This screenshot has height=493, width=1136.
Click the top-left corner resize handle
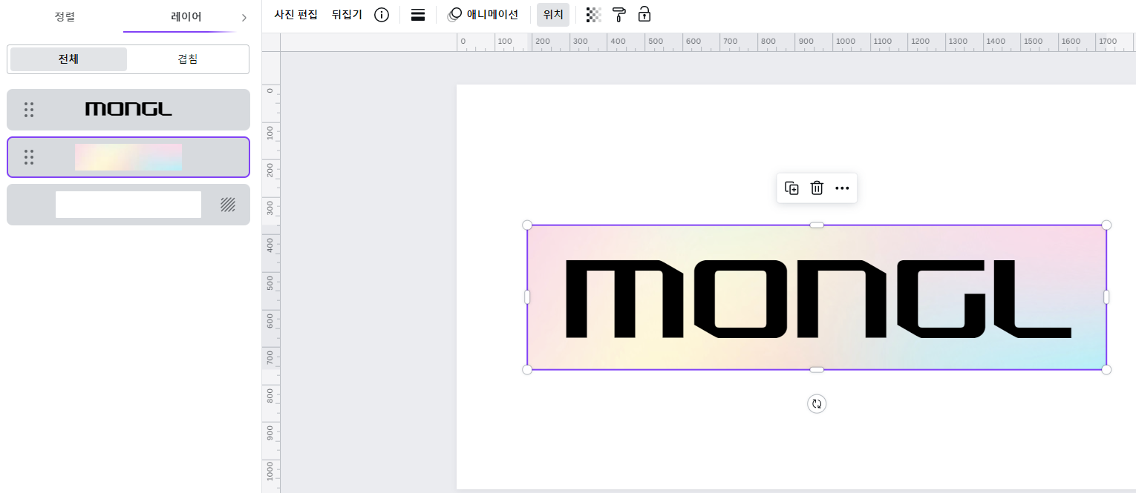[527, 225]
